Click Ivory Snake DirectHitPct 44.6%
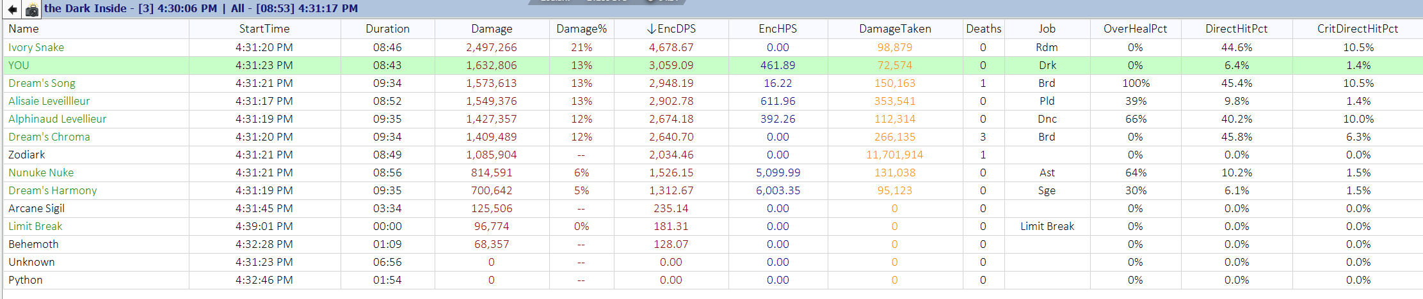1423x299 pixels. point(1237,47)
